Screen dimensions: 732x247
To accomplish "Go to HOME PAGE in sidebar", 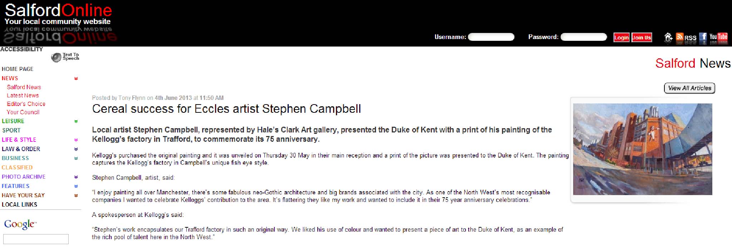I will click(x=18, y=69).
